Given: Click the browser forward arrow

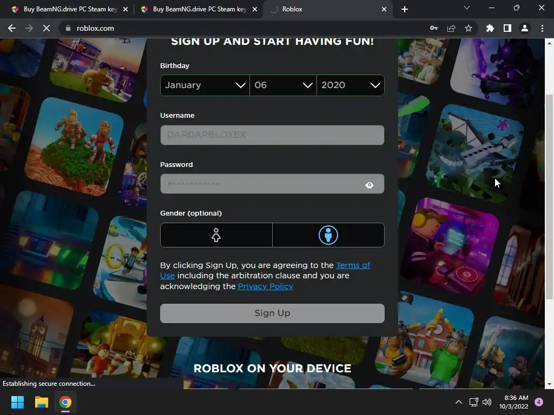Looking at the screenshot, I should click(x=29, y=28).
